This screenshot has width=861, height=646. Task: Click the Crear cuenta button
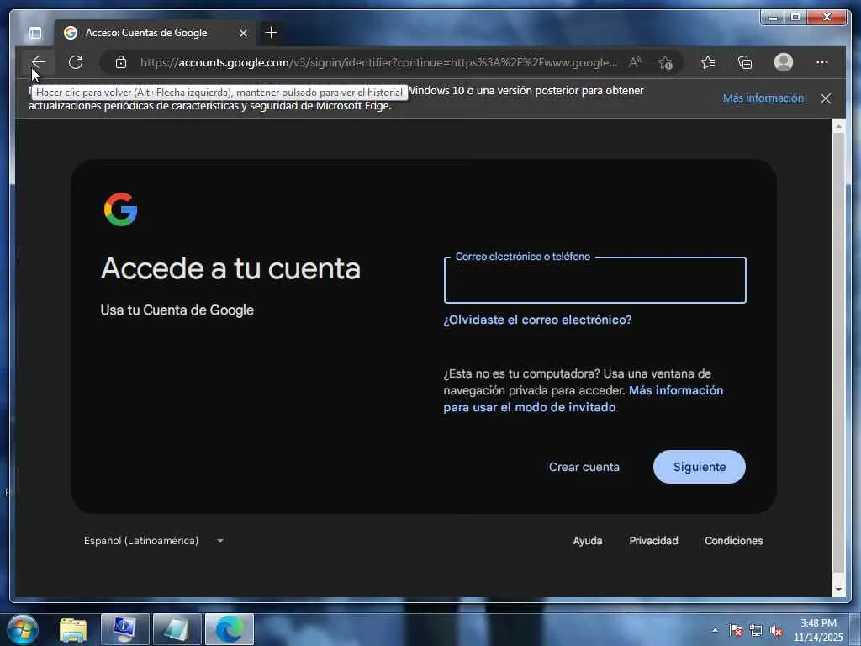[x=584, y=467]
